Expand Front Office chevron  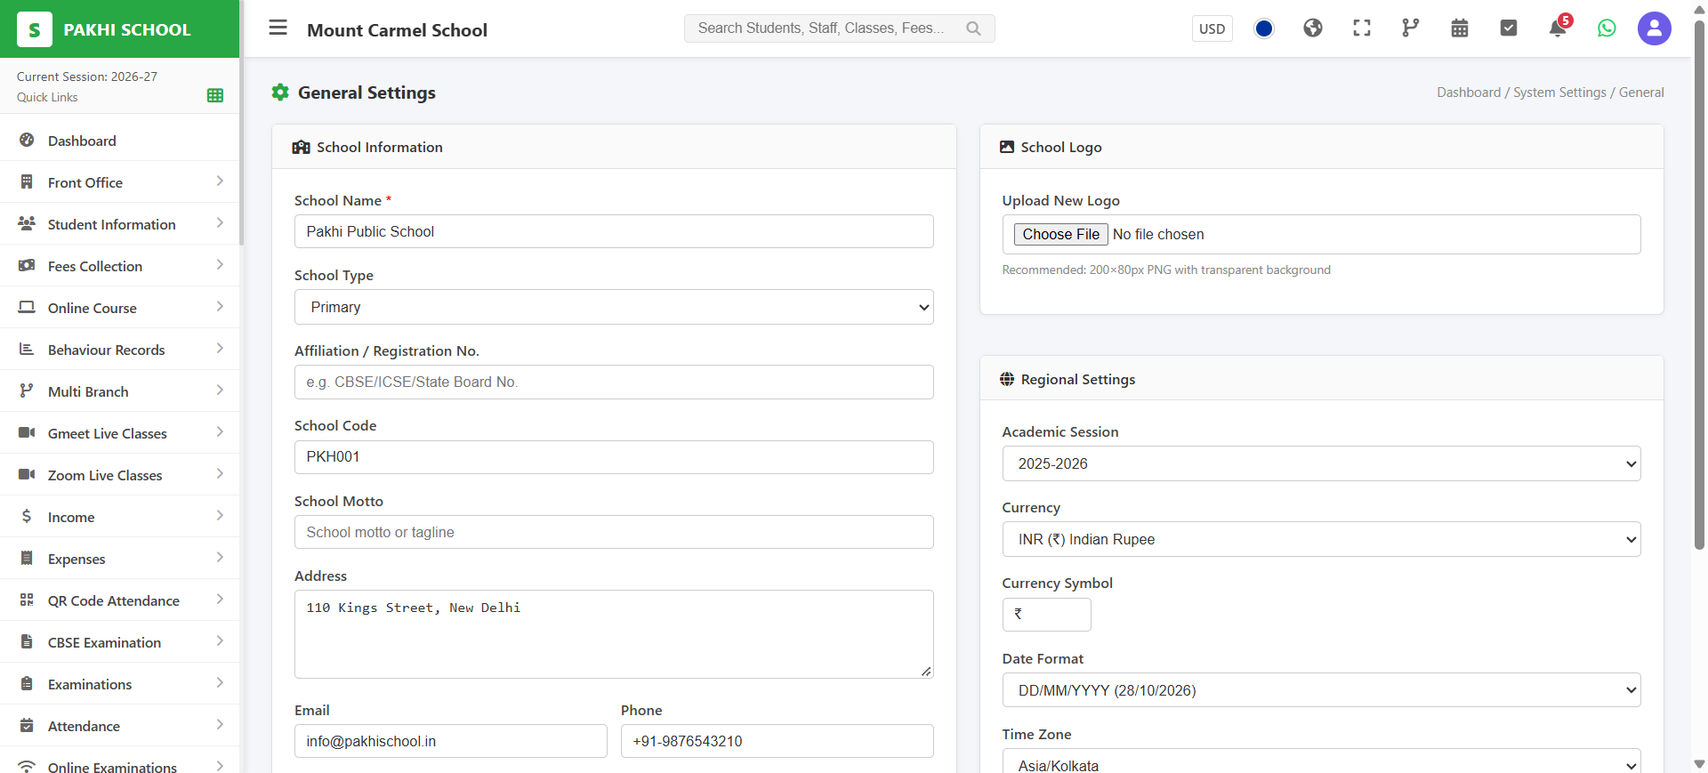pos(220,181)
